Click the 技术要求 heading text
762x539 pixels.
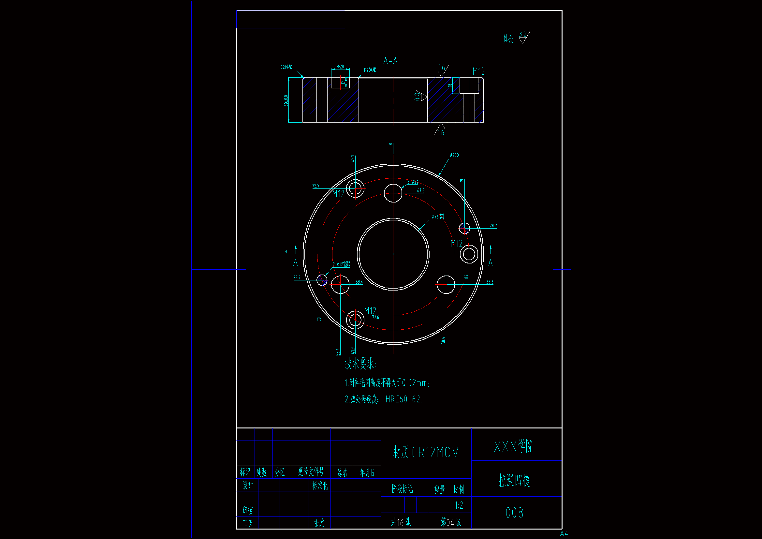pyautogui.click(x=360, y=363)
